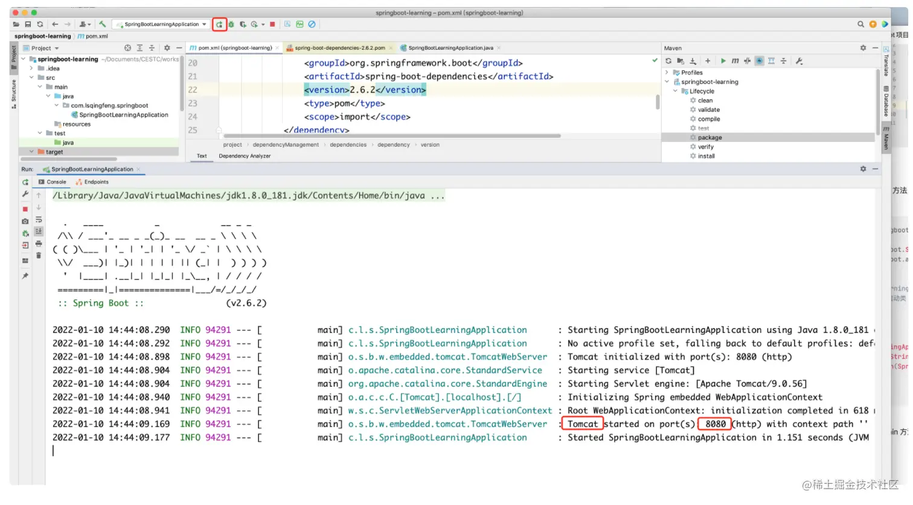Collapse the springboot-learning project root node
The height and width of the screenshot is (505, 913).
tap(24, 59)
